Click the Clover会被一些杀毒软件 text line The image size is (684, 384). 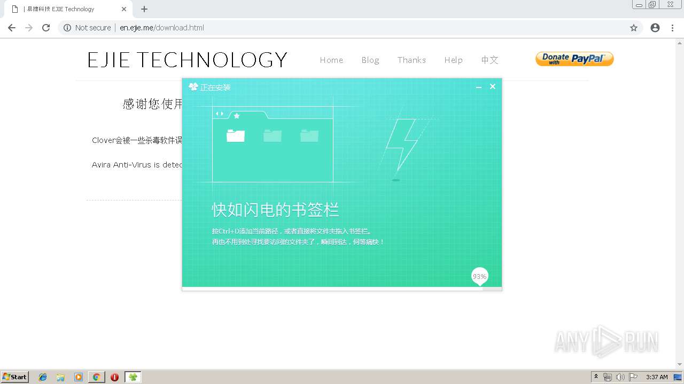click(x=137, y=140)
